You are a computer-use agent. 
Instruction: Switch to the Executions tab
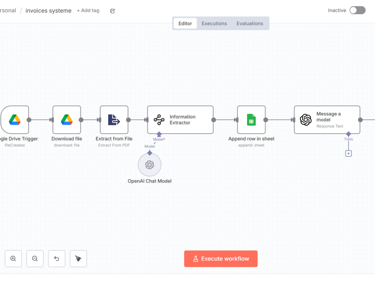(214, 23)
